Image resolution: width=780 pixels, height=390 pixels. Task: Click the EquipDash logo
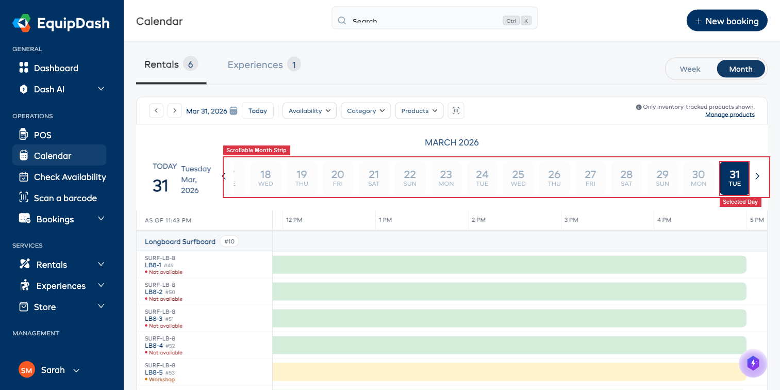pyautogui.click(x=60, y=23)
